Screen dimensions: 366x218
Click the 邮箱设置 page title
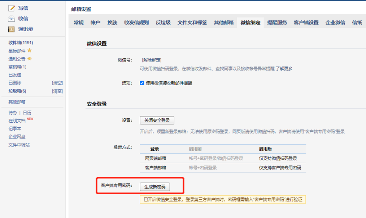pos(81,9)
